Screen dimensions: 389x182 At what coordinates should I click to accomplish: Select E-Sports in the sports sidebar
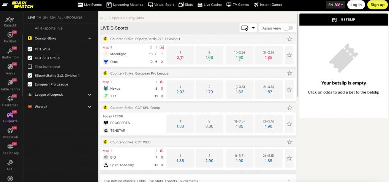[10, 117]
